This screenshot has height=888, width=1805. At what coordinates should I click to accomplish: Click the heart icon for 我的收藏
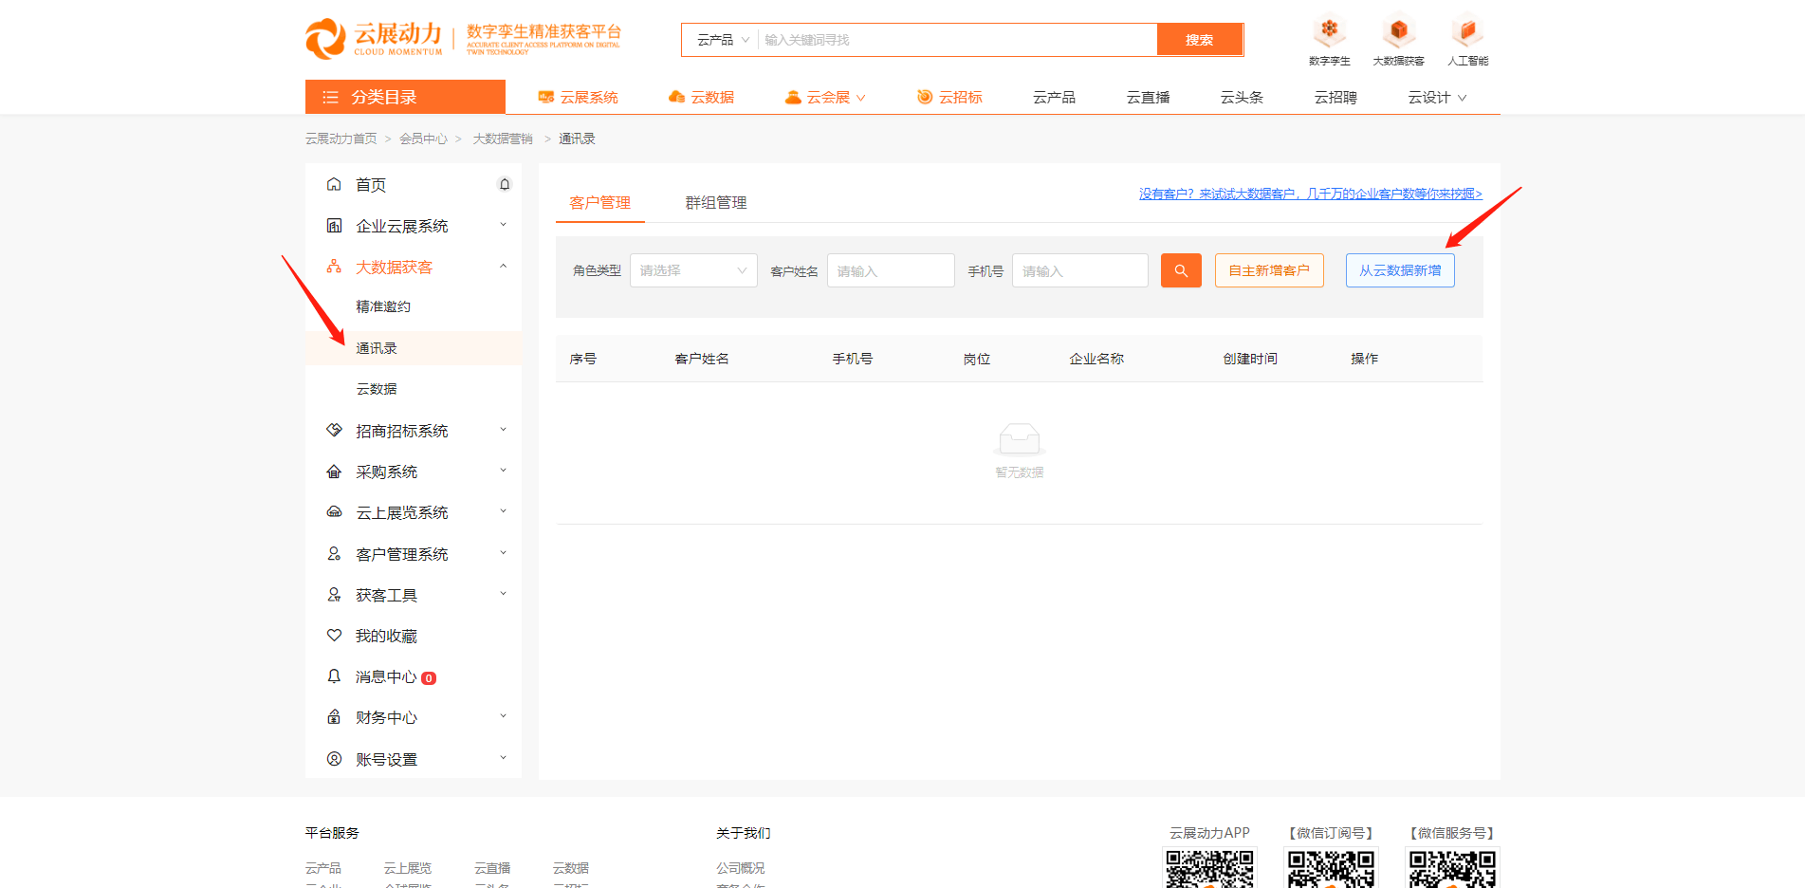pos(334,636)
